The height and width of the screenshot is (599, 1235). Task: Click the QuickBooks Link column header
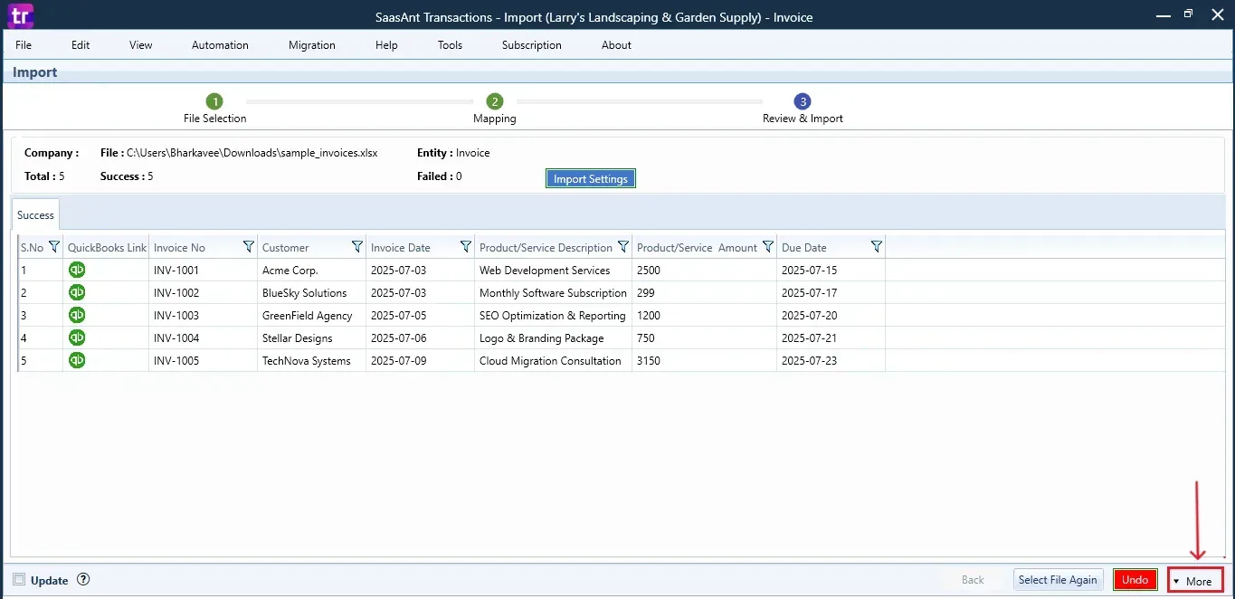click(x=106, y=247)
